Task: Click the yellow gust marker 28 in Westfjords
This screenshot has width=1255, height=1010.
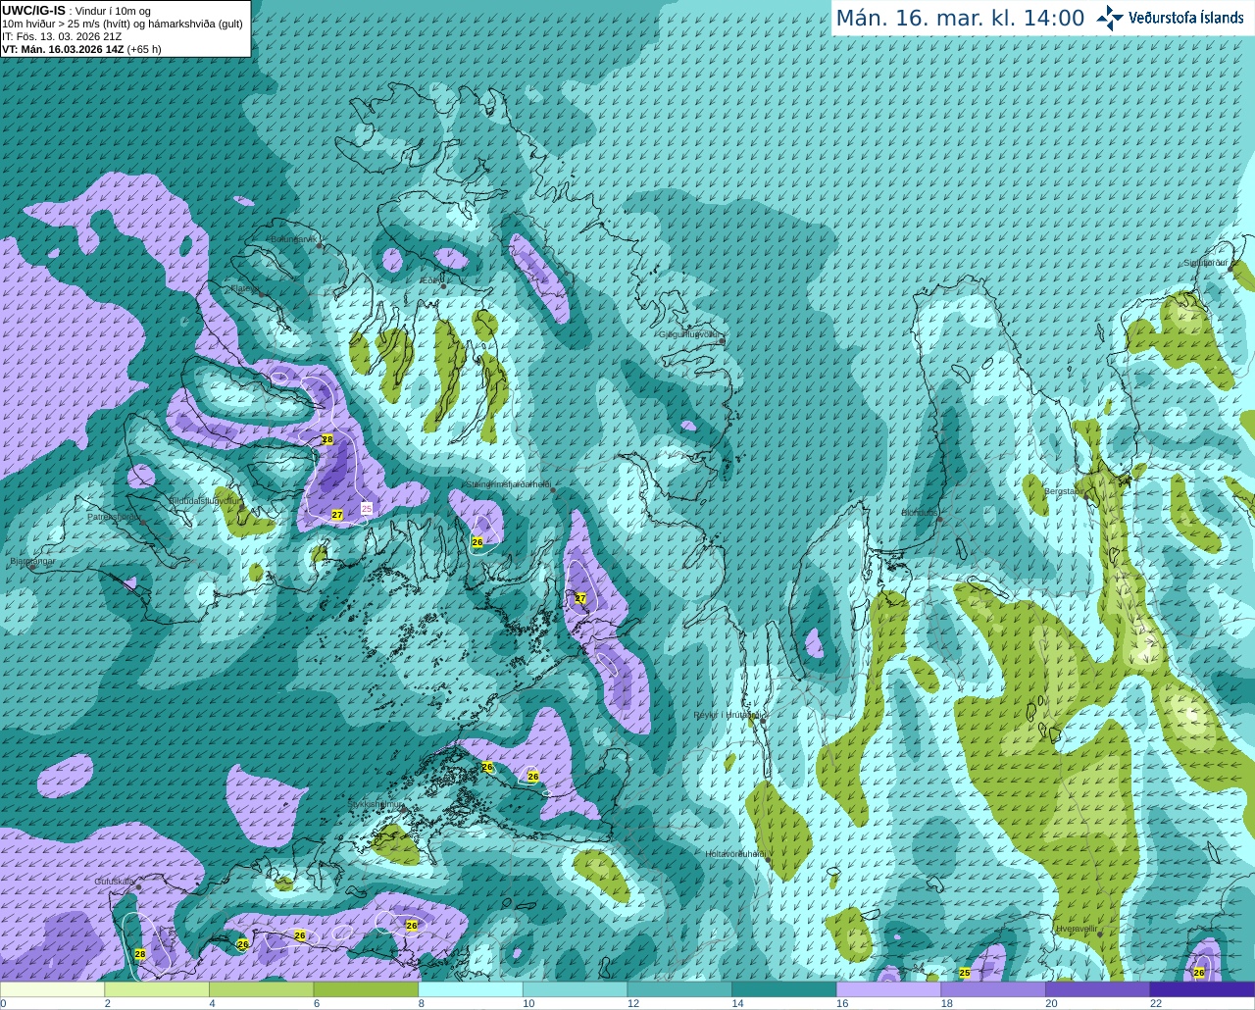Action: pos(327,439)
